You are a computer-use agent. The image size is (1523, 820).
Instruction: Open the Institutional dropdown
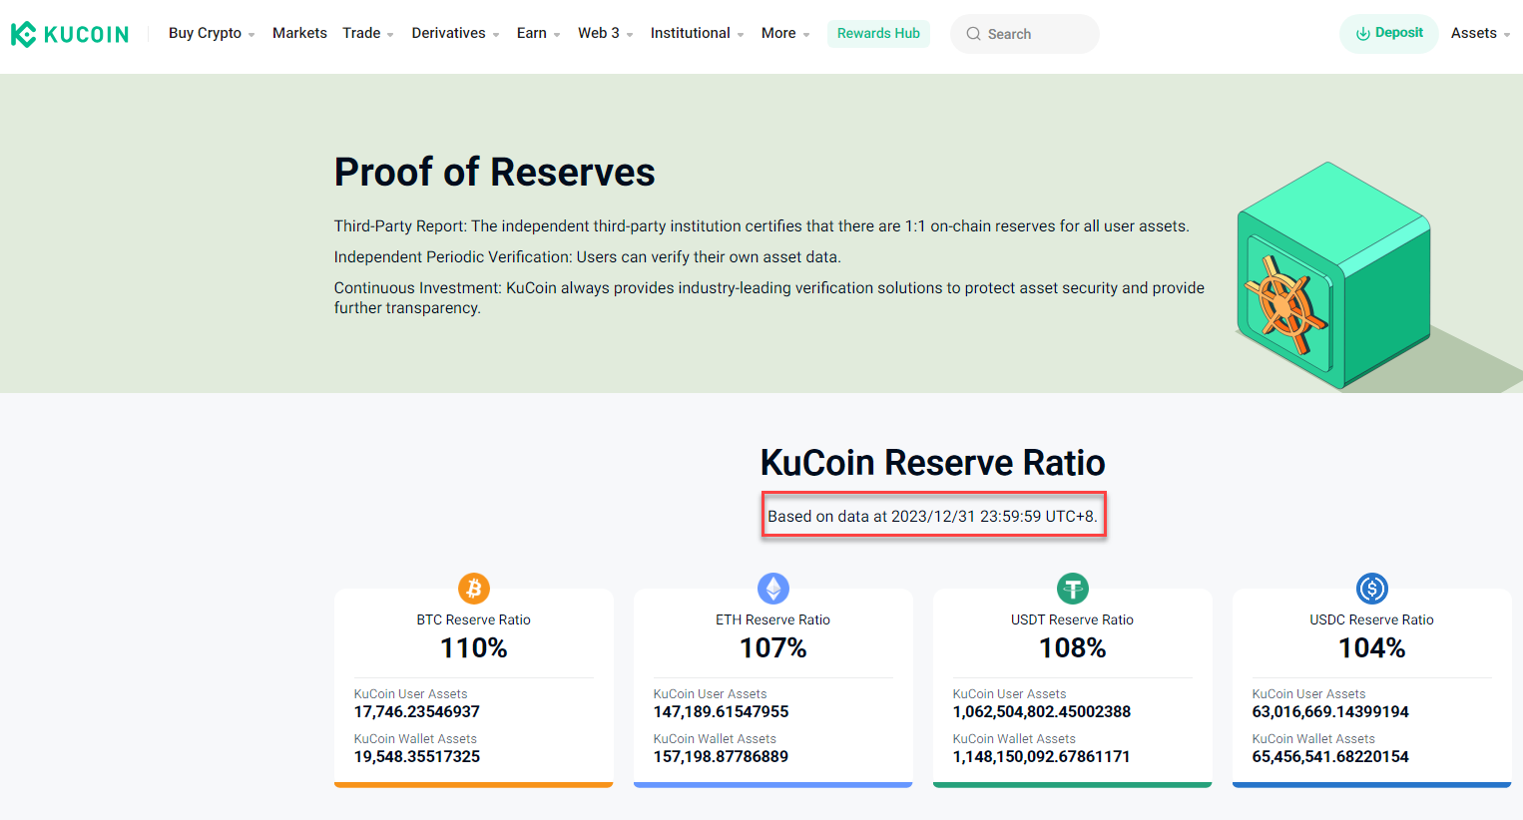click(x=698, y=33)
